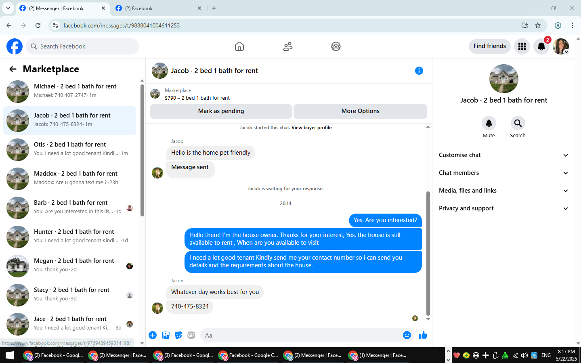Open the Groups icon in top navigation
The height and width of the screenshot is (363, 581).
point(336,46)
